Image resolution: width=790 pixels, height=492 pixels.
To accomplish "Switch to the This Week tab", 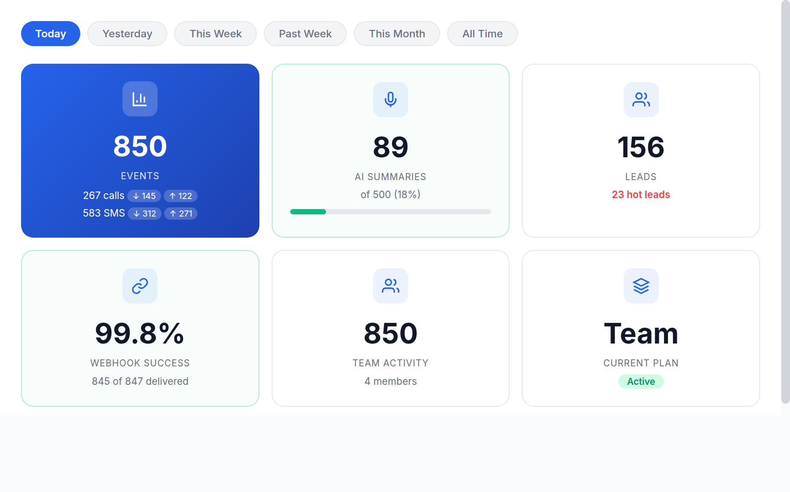I will [215, 33].
